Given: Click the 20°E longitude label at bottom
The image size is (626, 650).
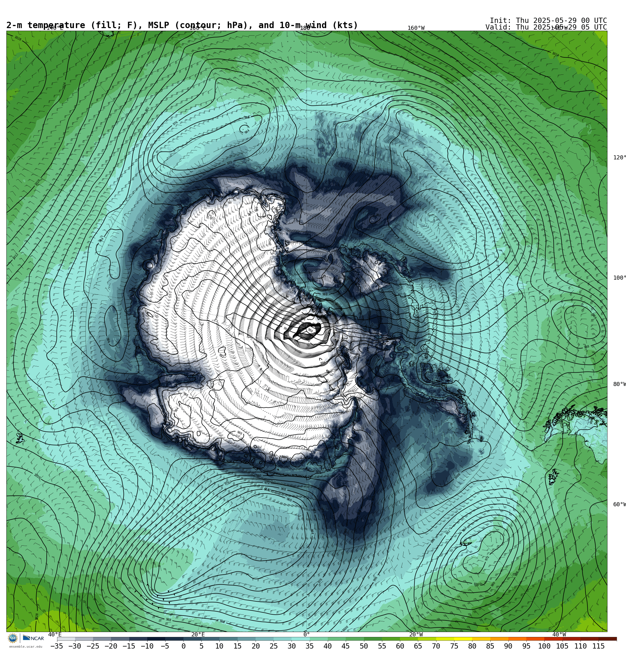Looking at the screenshot, I should point(198,634).
